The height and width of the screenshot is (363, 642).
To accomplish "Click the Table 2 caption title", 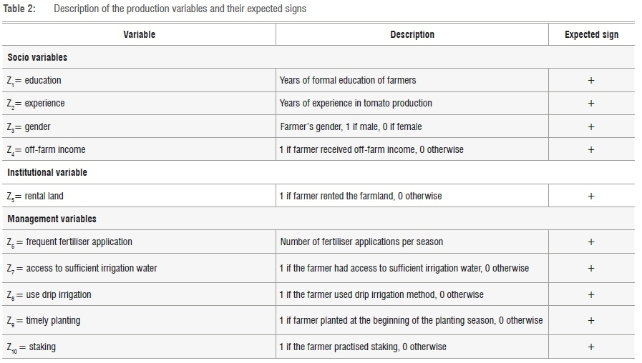I will coord(179,9).
